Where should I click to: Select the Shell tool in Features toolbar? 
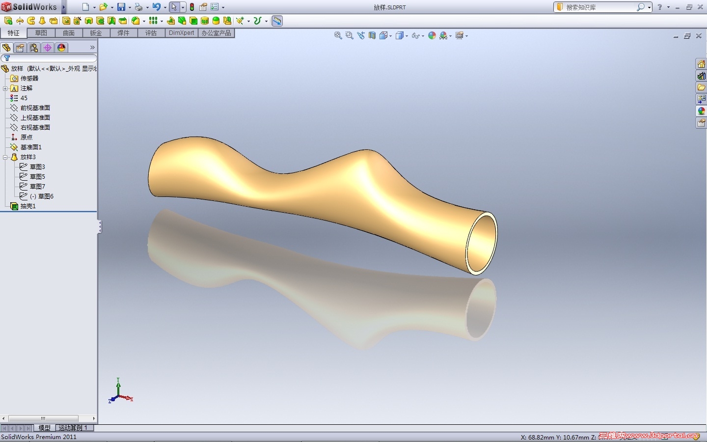click(193, 21)
